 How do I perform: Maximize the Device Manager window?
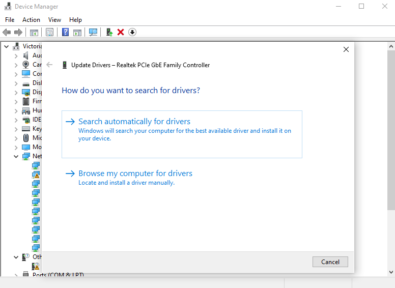pos(361,6)
